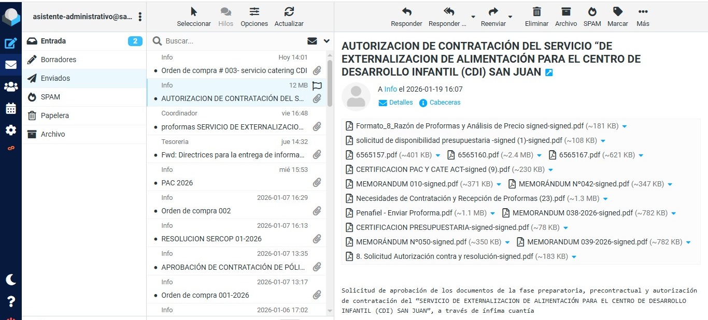Open dropdown for MEMORANDUM 010-signed.pdf attachment
This screenshot has width=708, height=320.
click(499, 184)
